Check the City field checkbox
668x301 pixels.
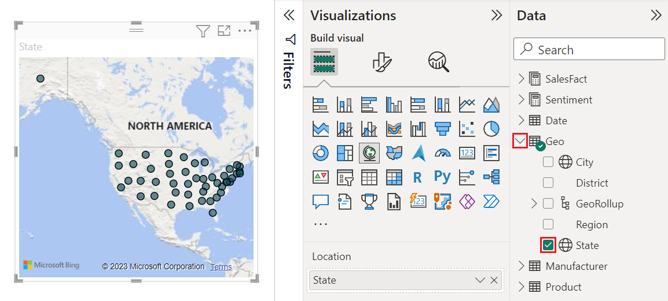point(548,162)
